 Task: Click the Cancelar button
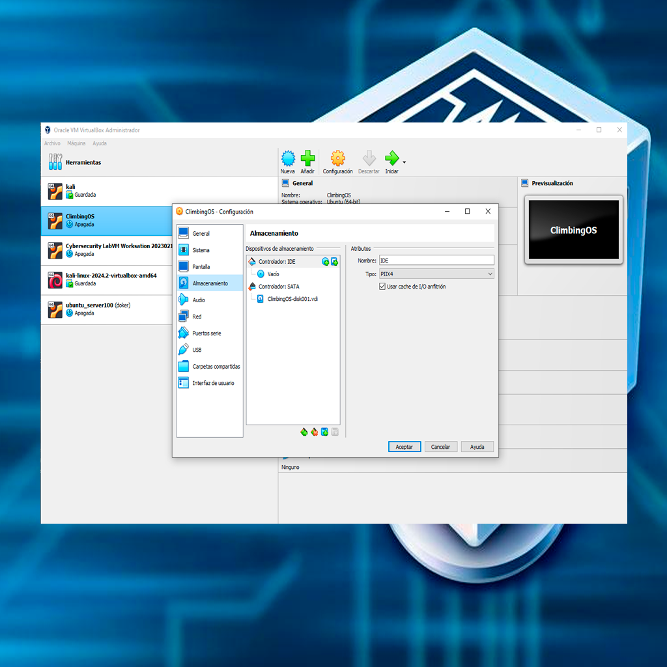pos(440,447)
